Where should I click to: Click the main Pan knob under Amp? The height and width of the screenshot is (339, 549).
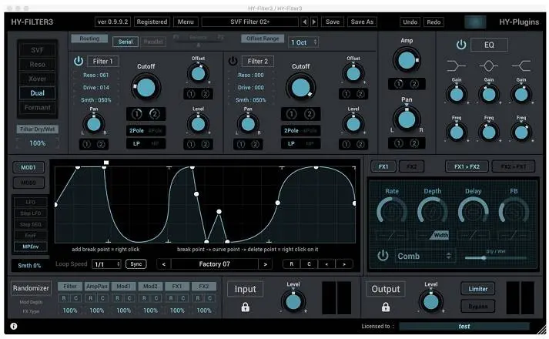click(407, 119)
